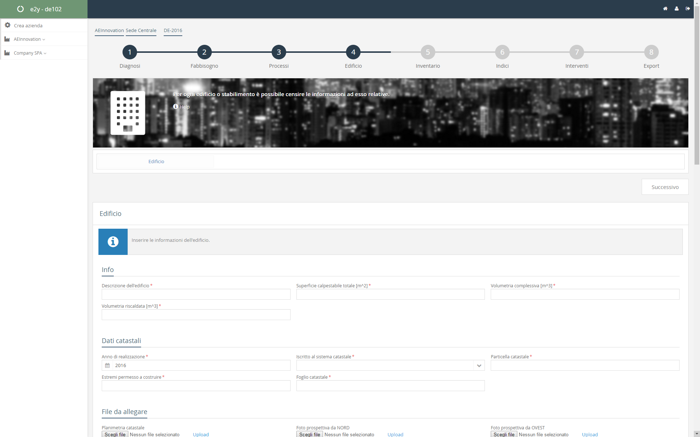The height and width of the screenshot is (437, 700).
Task: Click the gear icon beside Crea azienda
Action: point(7,25)
